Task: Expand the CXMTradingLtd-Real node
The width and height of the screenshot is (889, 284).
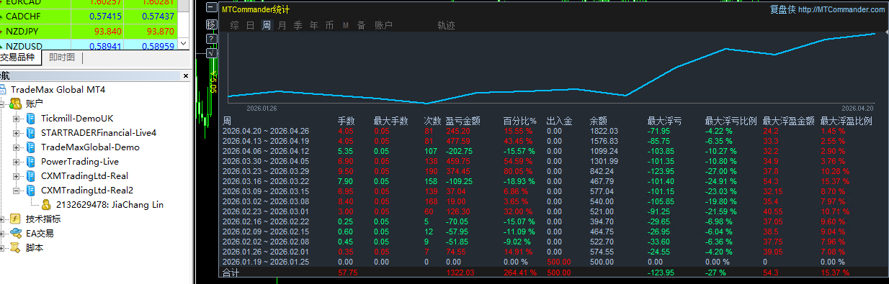Action: click(x=17, y=175)
